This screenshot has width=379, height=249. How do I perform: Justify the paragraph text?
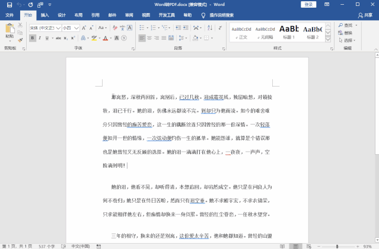[x=164, y=38]
